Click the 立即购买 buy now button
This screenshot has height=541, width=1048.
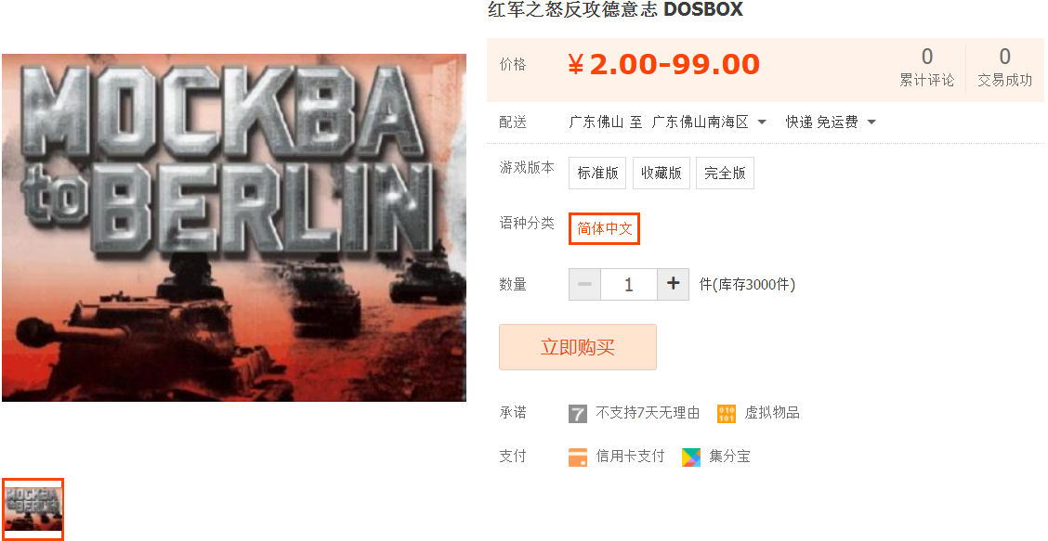[578, 347]
